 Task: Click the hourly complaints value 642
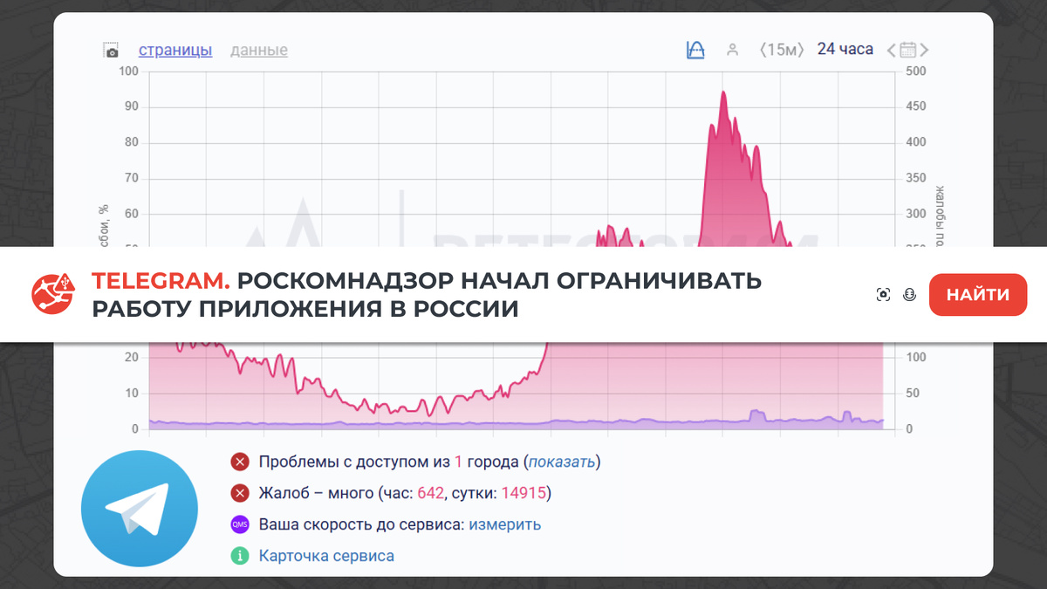(431, 493)
